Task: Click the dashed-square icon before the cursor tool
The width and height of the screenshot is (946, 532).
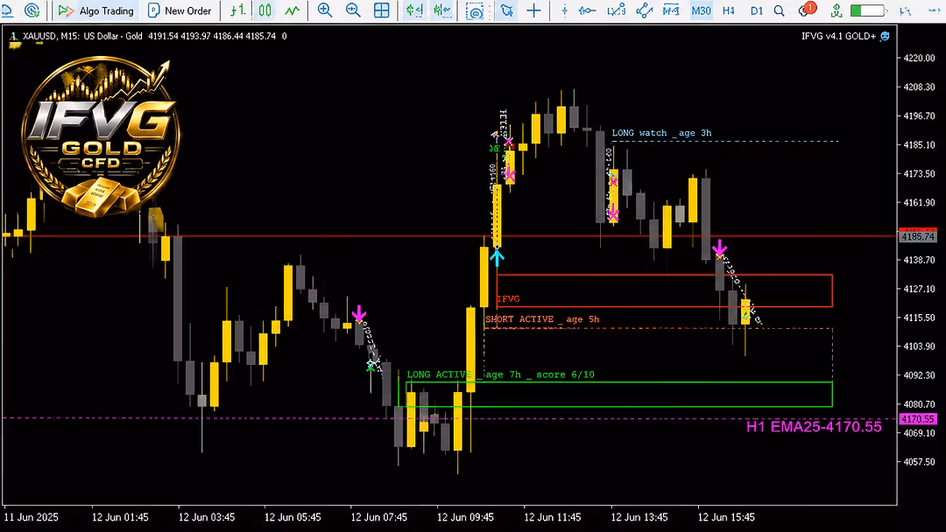Action: [x=476, y=10]
